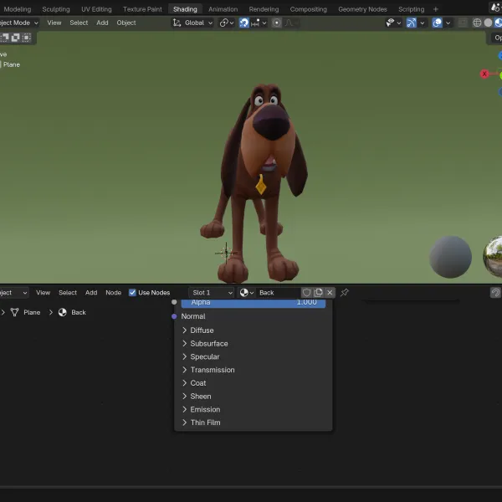Toggle proportional editing icon
Image resolution: width=502 pixels, height=502 pixels.
point(277,23)
